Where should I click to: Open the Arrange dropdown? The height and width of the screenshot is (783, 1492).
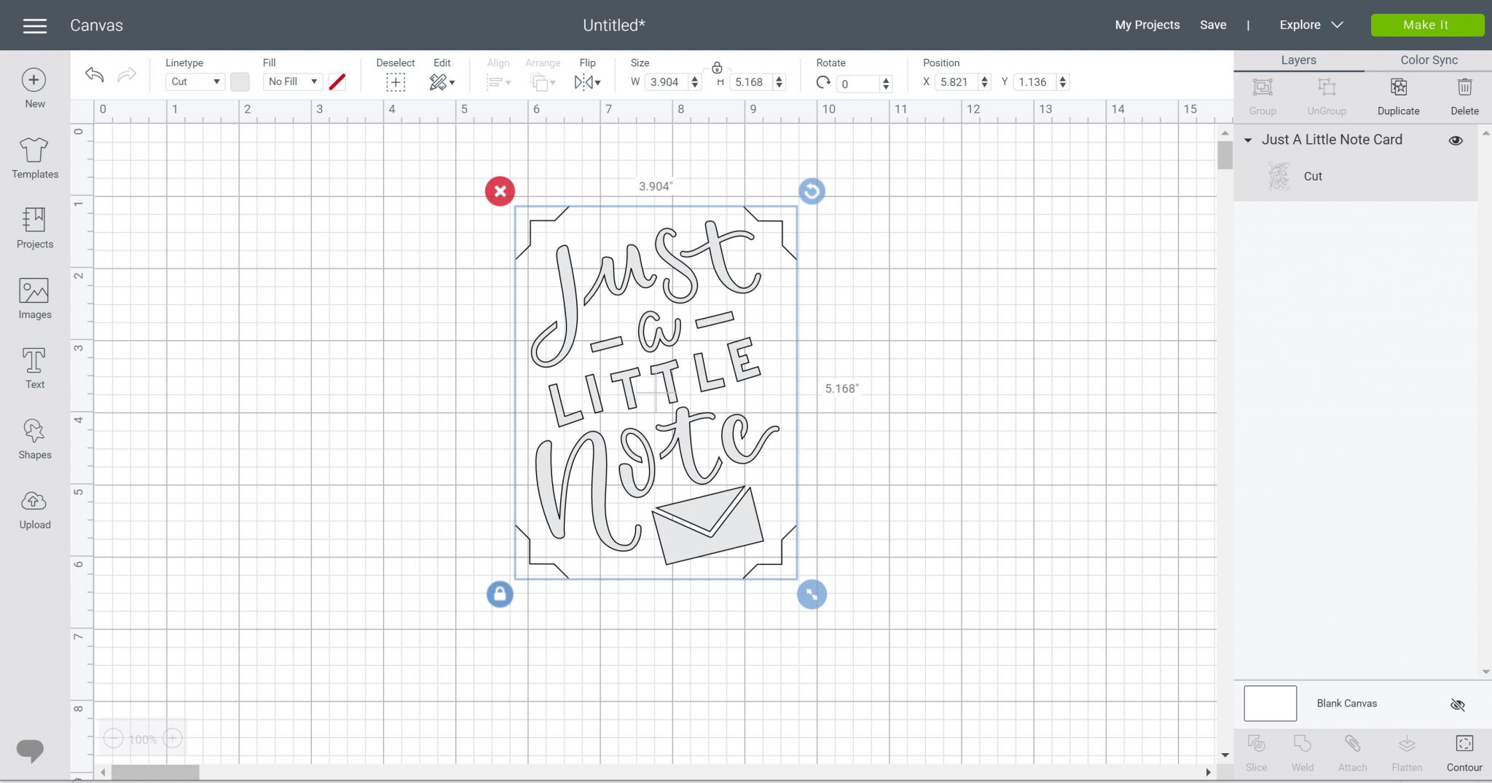click(x=543, y=82)
